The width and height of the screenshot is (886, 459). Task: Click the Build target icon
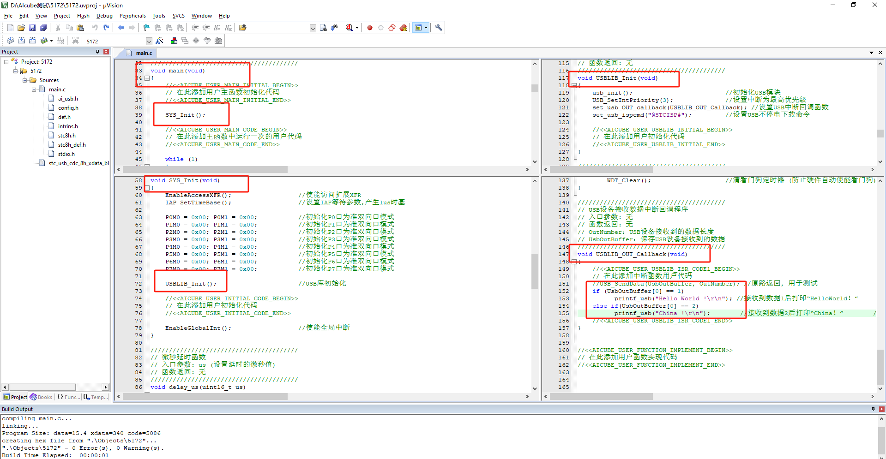click(x=21, y=41)
